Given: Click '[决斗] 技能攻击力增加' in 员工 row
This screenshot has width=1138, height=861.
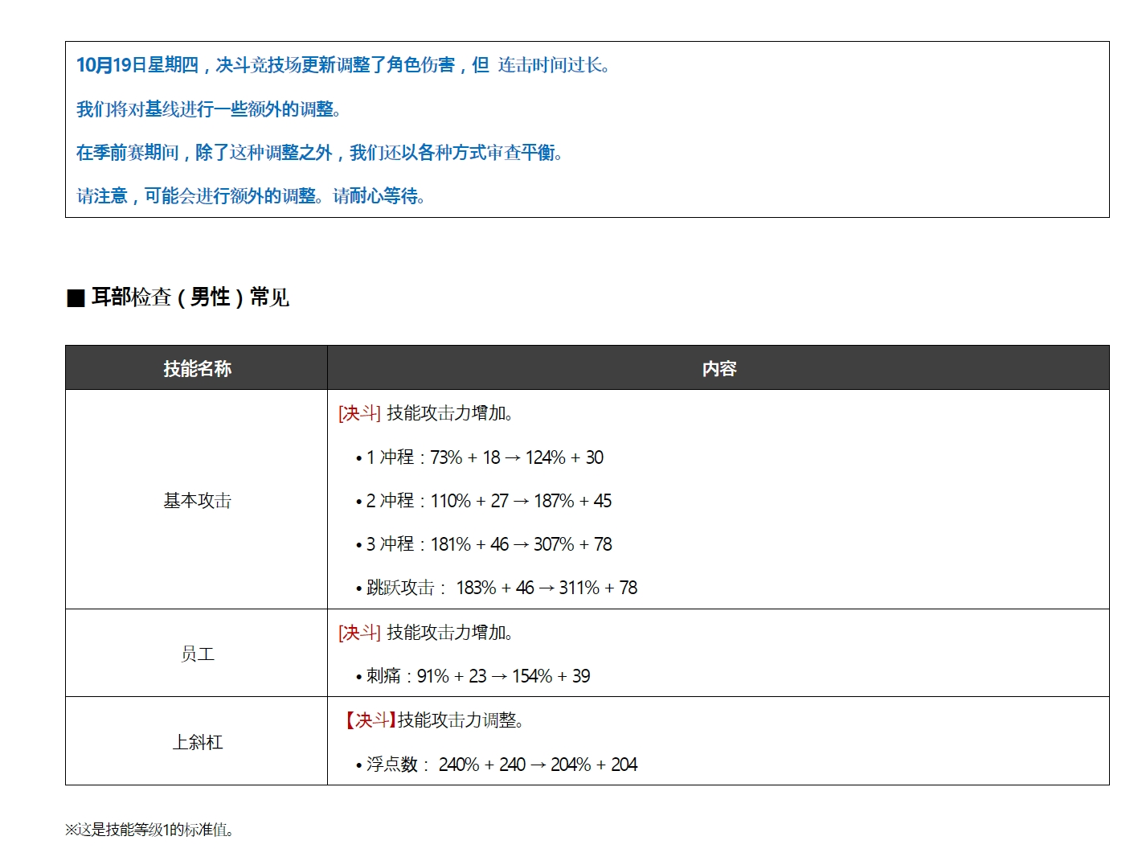Looking at the screenshot, I should (x=426, y=633).
